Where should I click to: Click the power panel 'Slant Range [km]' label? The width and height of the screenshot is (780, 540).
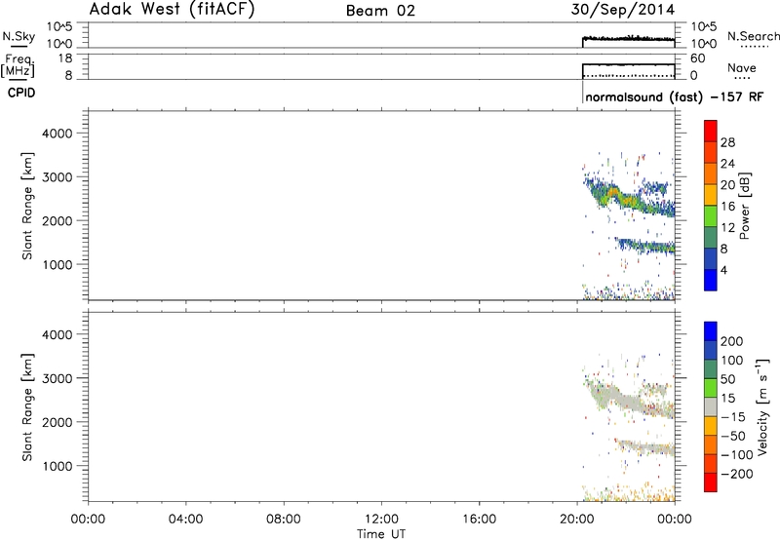click(27, 206)
